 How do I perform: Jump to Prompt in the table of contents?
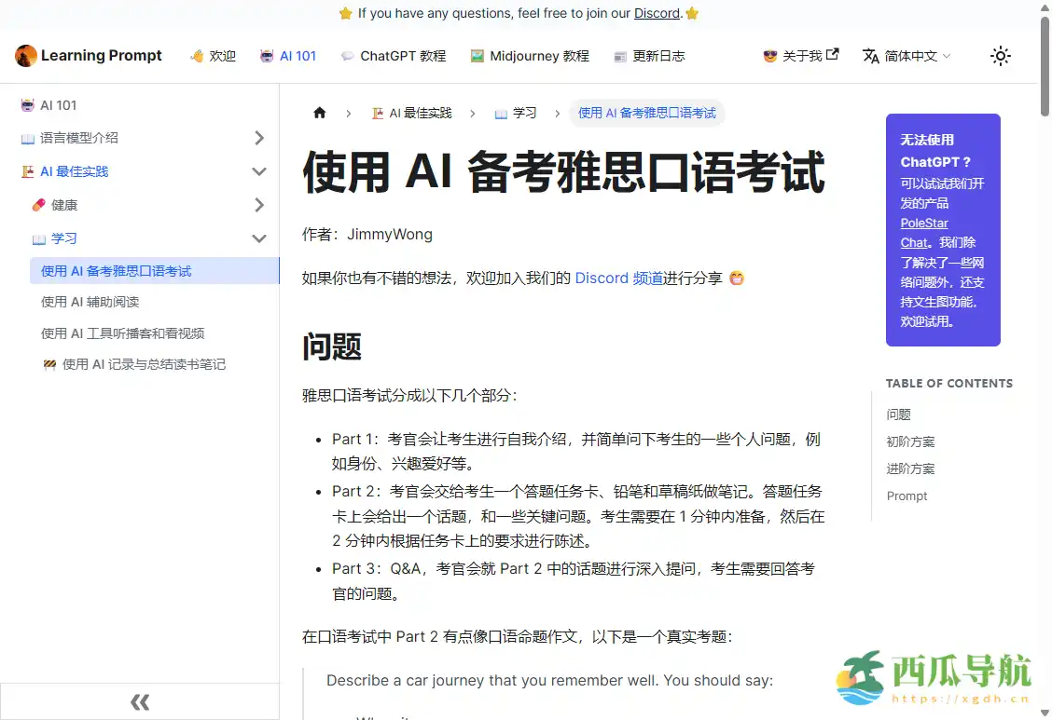pyautogui.click(x=907, y=496)
